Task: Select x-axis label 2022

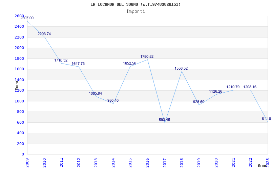Action: [251, 163]
